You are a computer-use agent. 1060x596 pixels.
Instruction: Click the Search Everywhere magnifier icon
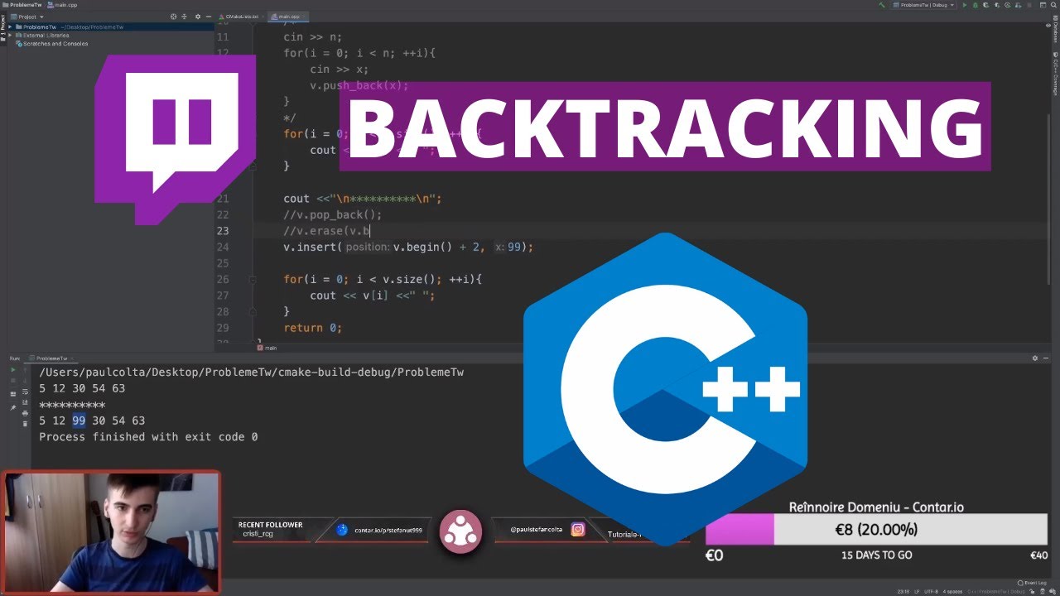click(x=1053, y=5)
